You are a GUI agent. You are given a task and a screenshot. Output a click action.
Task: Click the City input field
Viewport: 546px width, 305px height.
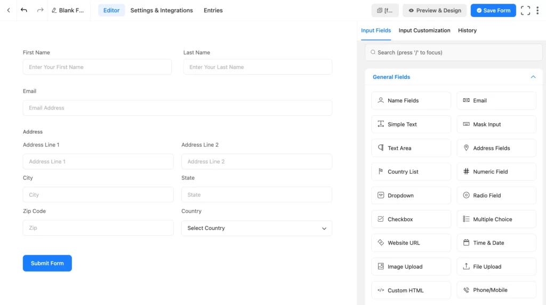click(x=98, y=195)
